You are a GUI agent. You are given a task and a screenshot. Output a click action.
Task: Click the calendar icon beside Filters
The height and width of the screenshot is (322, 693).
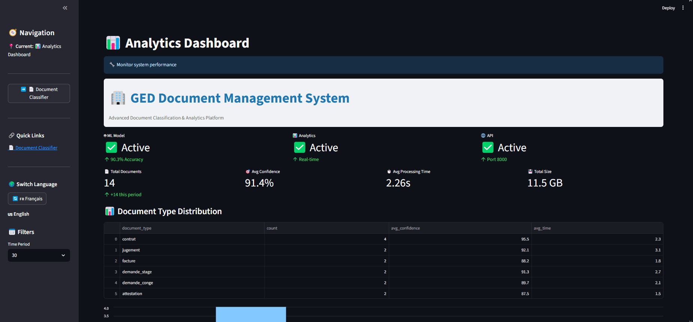point(12,232)
